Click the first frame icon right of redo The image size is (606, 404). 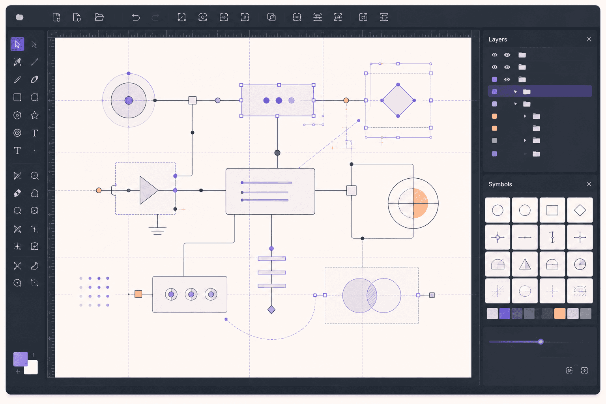[x=181, y=17]
